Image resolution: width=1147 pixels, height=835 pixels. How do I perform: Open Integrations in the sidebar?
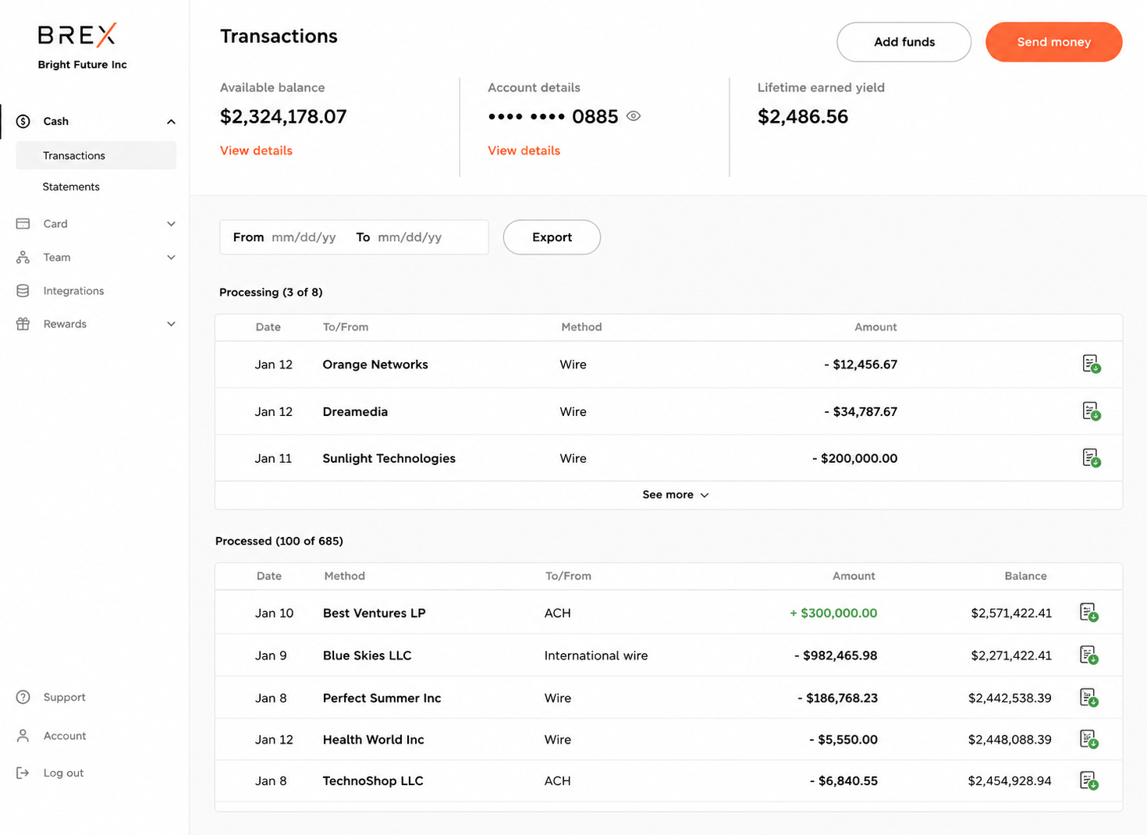[x=73, y=291]
